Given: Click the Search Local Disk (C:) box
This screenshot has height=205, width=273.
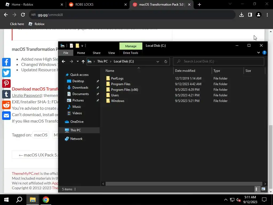Looking at the screenshot, I should 219,61.
